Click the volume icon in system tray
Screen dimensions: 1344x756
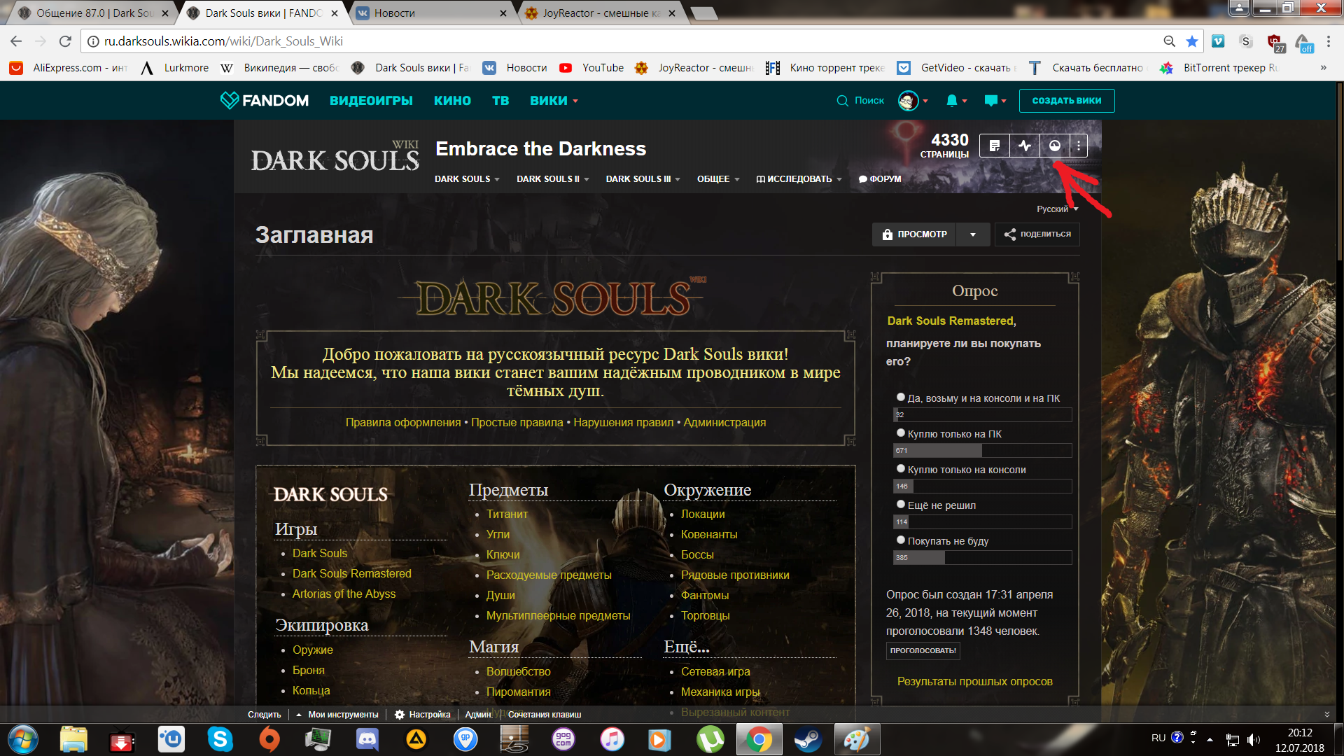click(x=1253, y=739)
